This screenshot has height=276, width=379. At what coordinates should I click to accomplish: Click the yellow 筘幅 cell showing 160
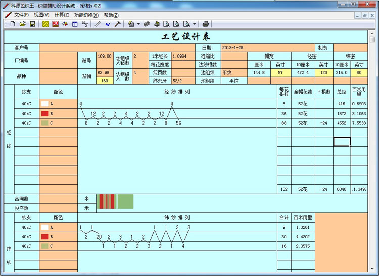105,81
